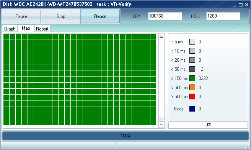Click the "LBA" label
251x150 pixels.
pyautogui.click(x=137, y=16)
